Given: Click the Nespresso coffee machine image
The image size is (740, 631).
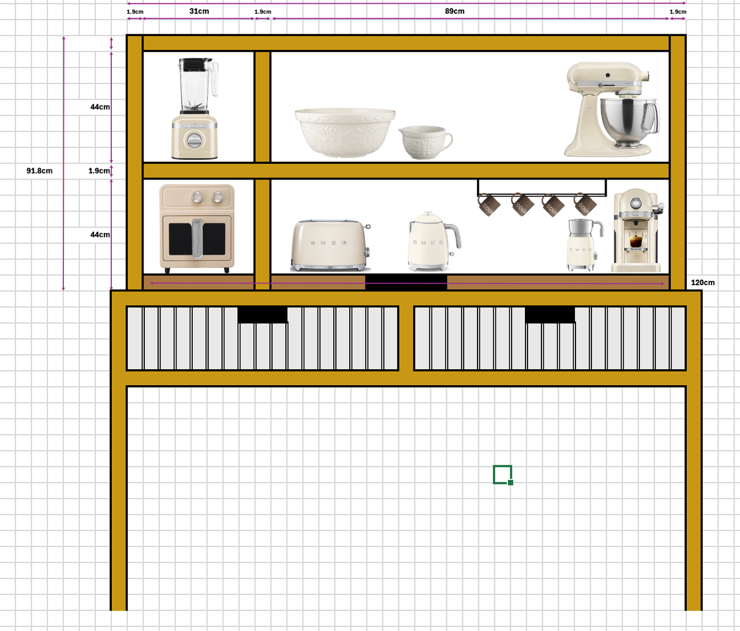Looking at the screenshot, I should tap(634, 234).
